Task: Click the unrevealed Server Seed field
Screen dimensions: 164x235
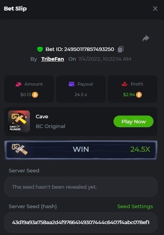Action: coord(81,187)
